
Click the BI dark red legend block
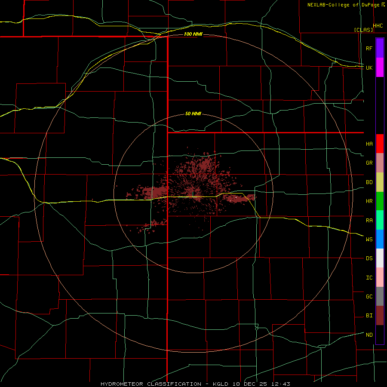380,316
